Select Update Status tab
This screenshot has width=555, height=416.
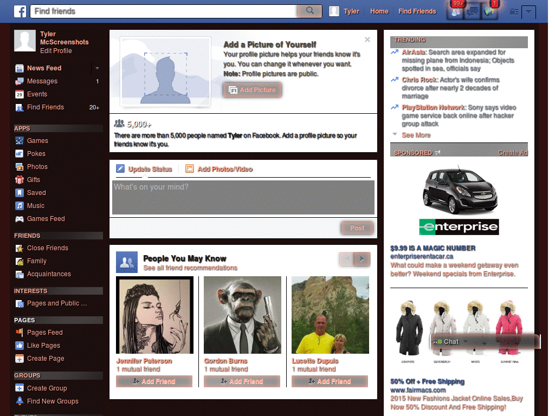[x=144, y=169]
